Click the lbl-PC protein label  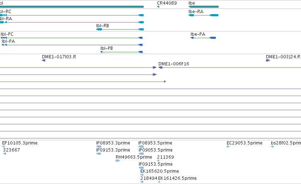pos(7,34)
